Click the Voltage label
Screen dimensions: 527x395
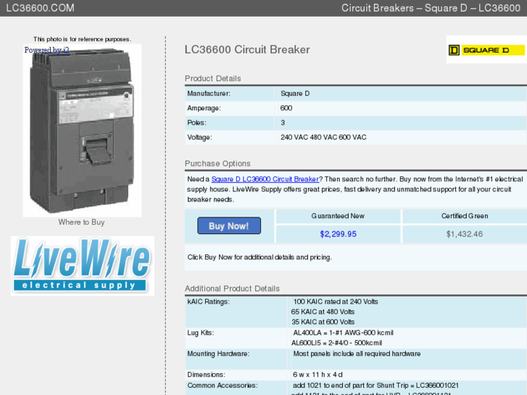coord(199,137)
